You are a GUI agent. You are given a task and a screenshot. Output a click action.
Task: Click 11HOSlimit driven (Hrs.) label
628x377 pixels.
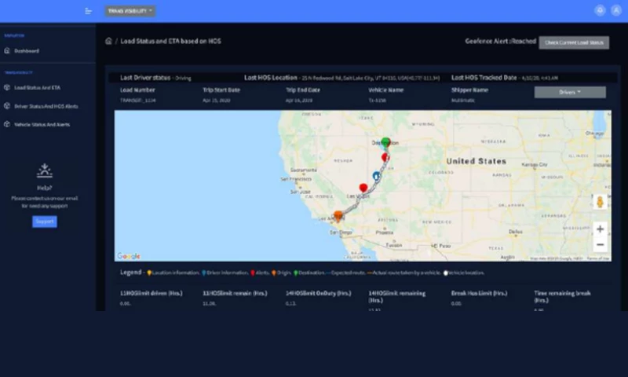(x=151, y=293)
